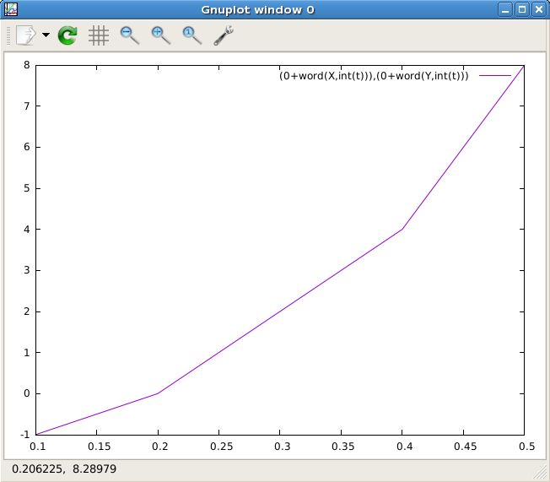
Task: Click the title 'Gnuplot window 0'
Action: (x=257, y=9)
